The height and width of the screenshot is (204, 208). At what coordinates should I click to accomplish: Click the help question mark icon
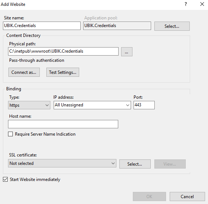click(x=186, y=4)
